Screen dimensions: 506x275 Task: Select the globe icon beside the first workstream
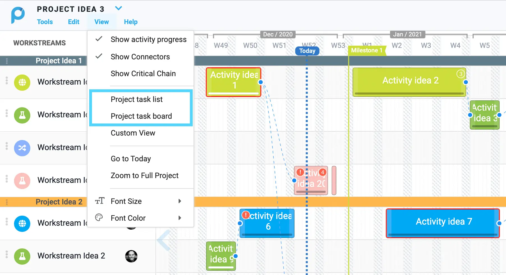point(22,83)
